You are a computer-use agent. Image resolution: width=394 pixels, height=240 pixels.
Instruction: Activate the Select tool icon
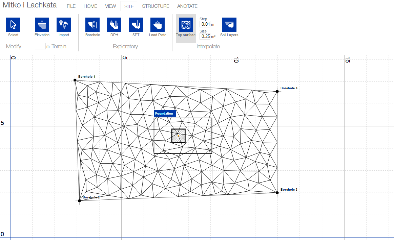[13, 25]
